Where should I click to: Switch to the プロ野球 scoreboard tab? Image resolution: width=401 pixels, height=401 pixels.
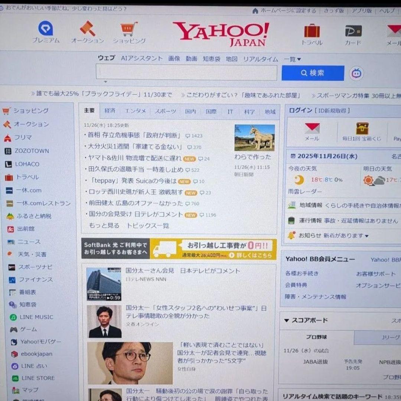[x=316, y=337]
